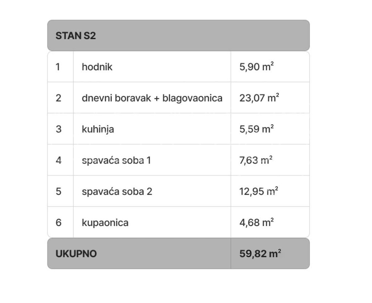Click the 23,07 m² area value
Image resolution: width=372 pixels, height=303 pixels.
[x=259, y=98]
